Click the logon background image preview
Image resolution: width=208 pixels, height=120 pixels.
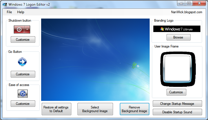pyautogui.click(x=95, y=60)
